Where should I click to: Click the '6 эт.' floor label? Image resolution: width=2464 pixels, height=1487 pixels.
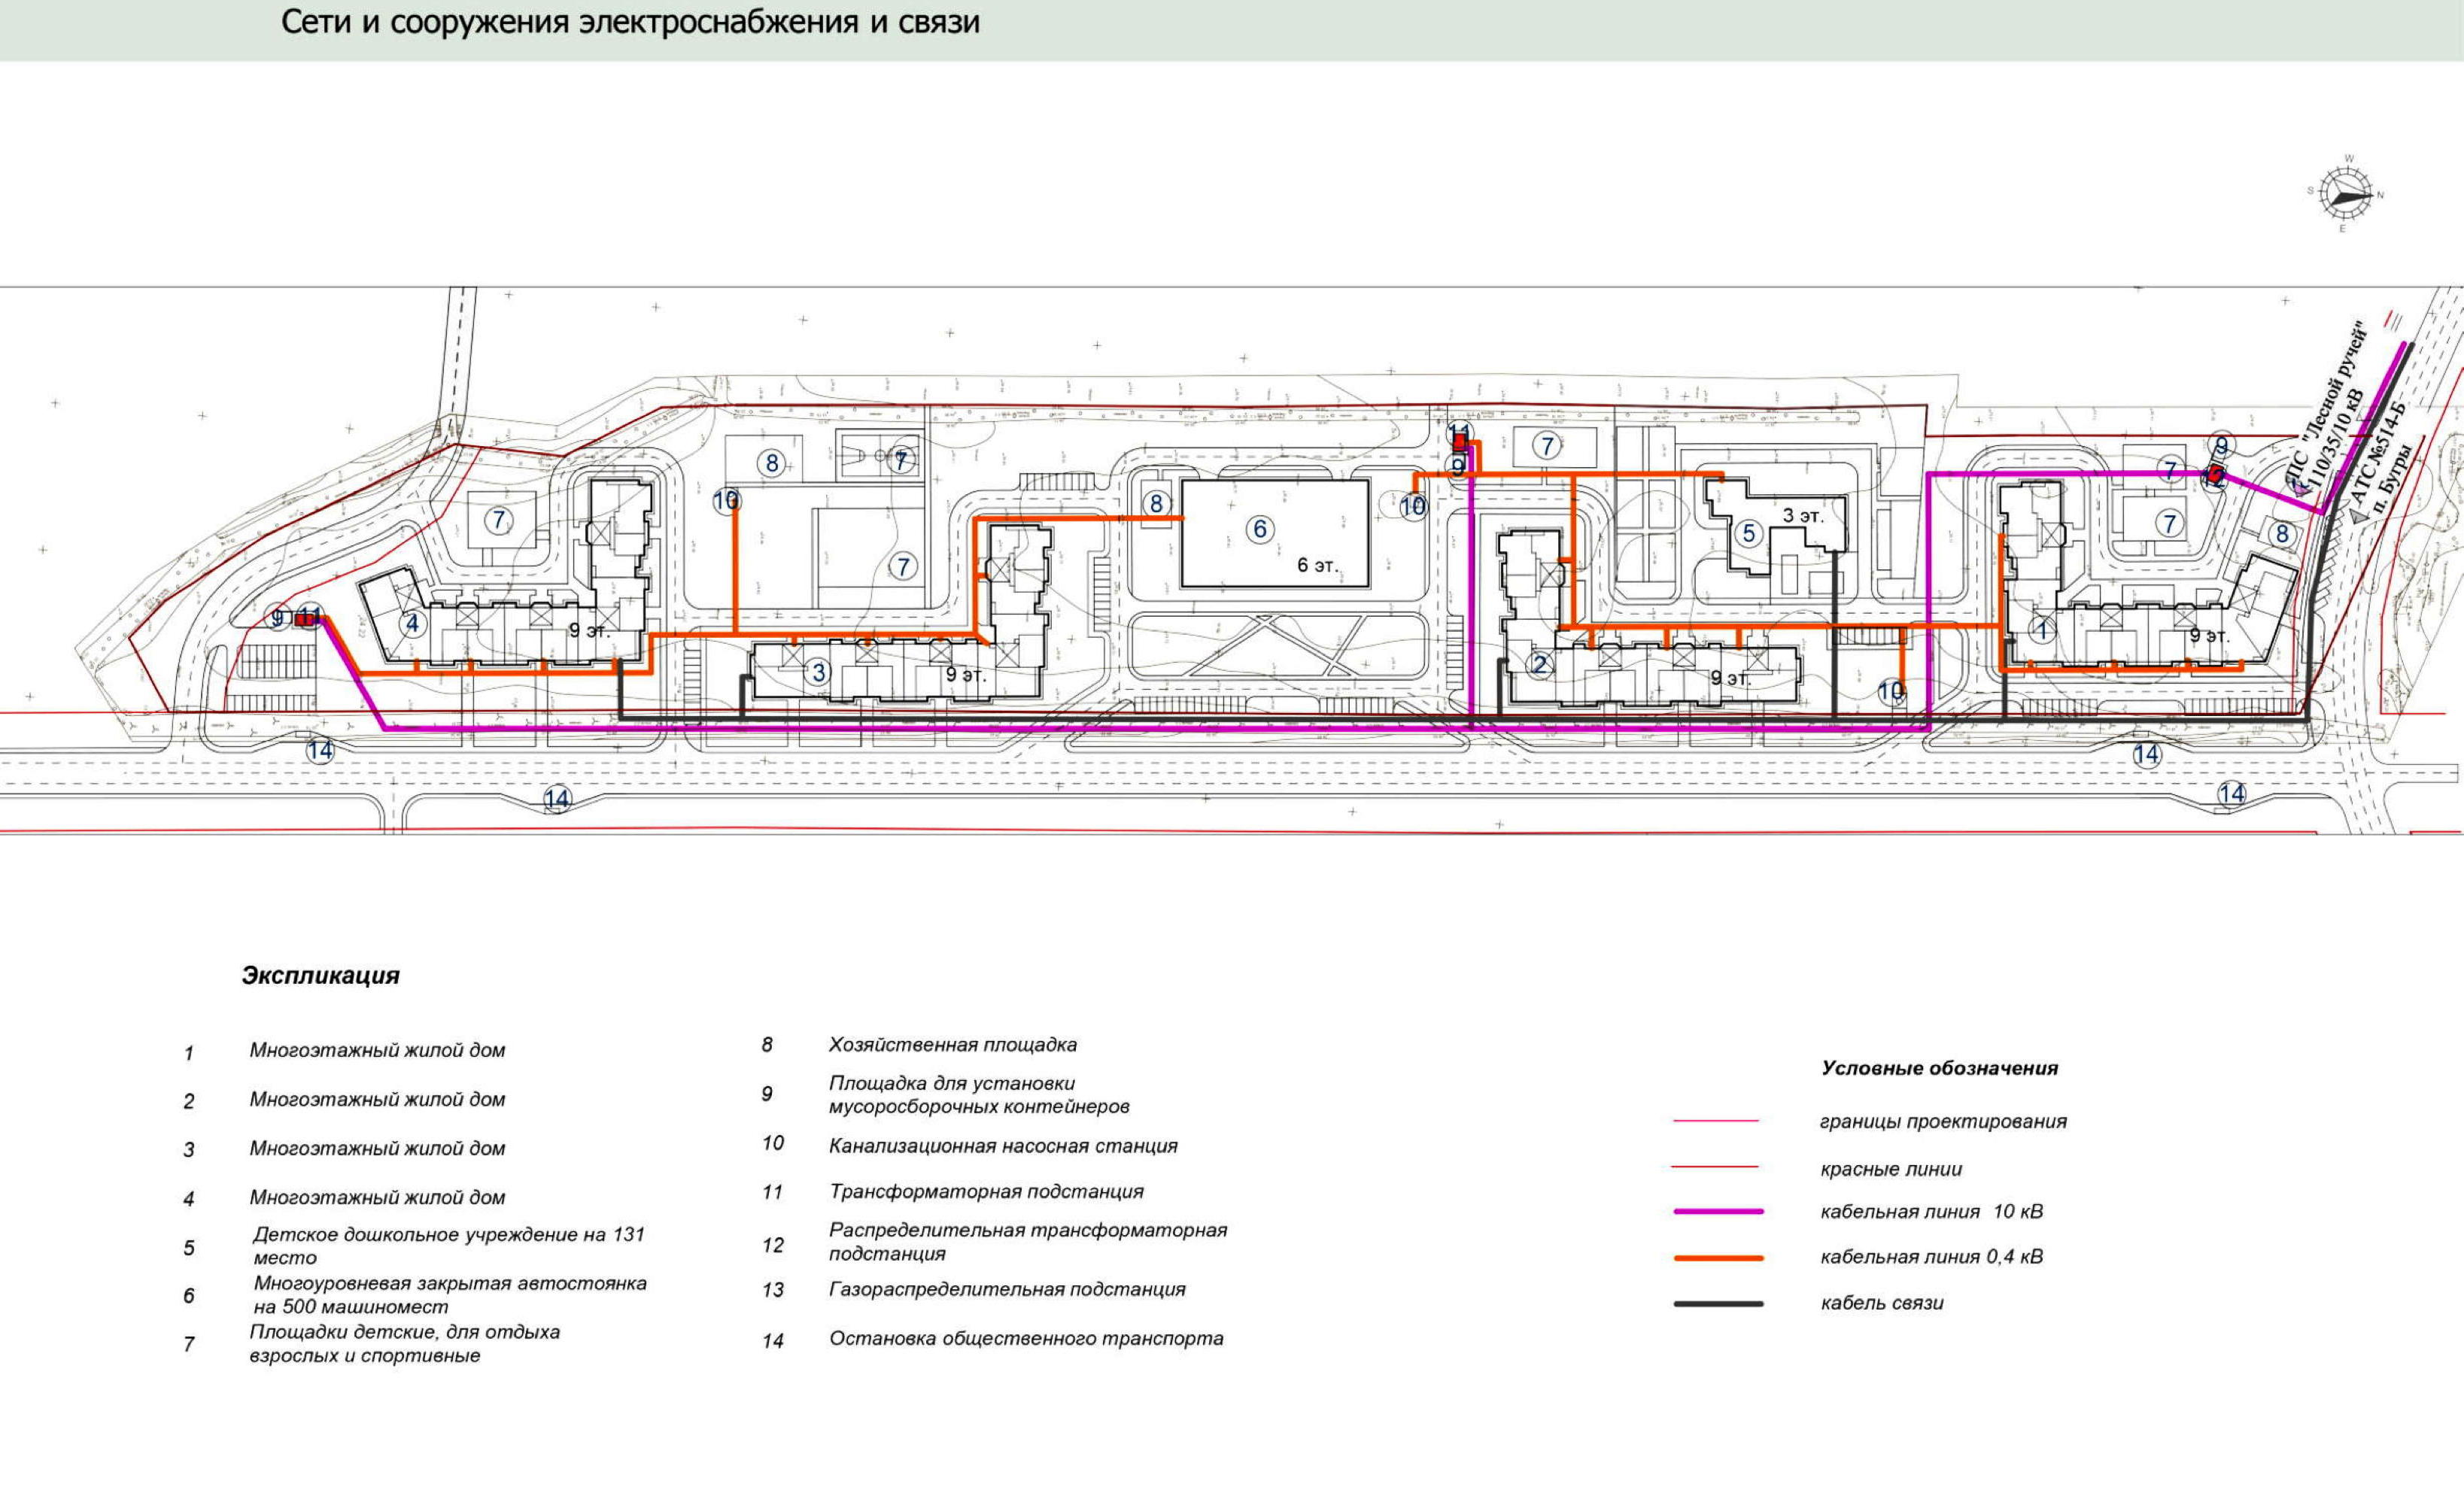point(1317,566)
